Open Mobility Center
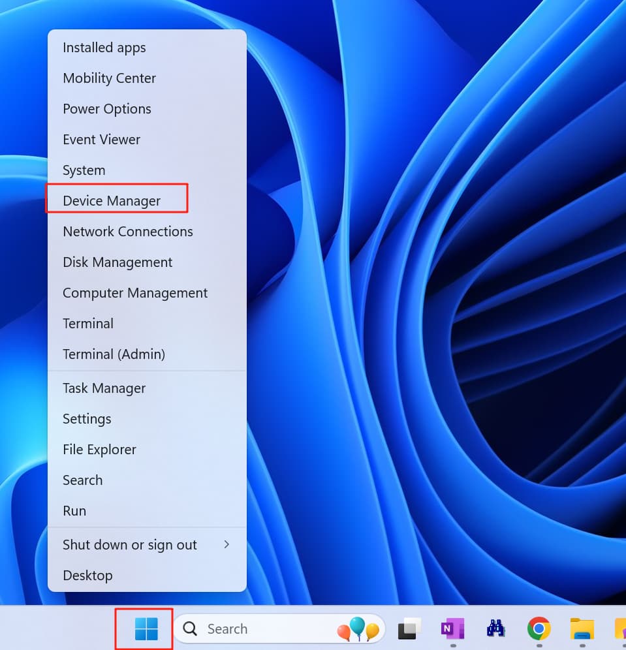The width and height of the screenshot is (626, 650). [109, 78]
